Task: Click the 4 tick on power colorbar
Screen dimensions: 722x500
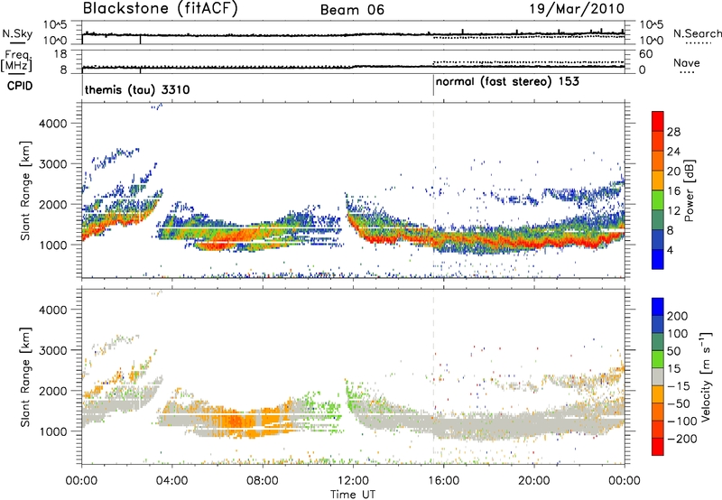Action: pos(670,250)
